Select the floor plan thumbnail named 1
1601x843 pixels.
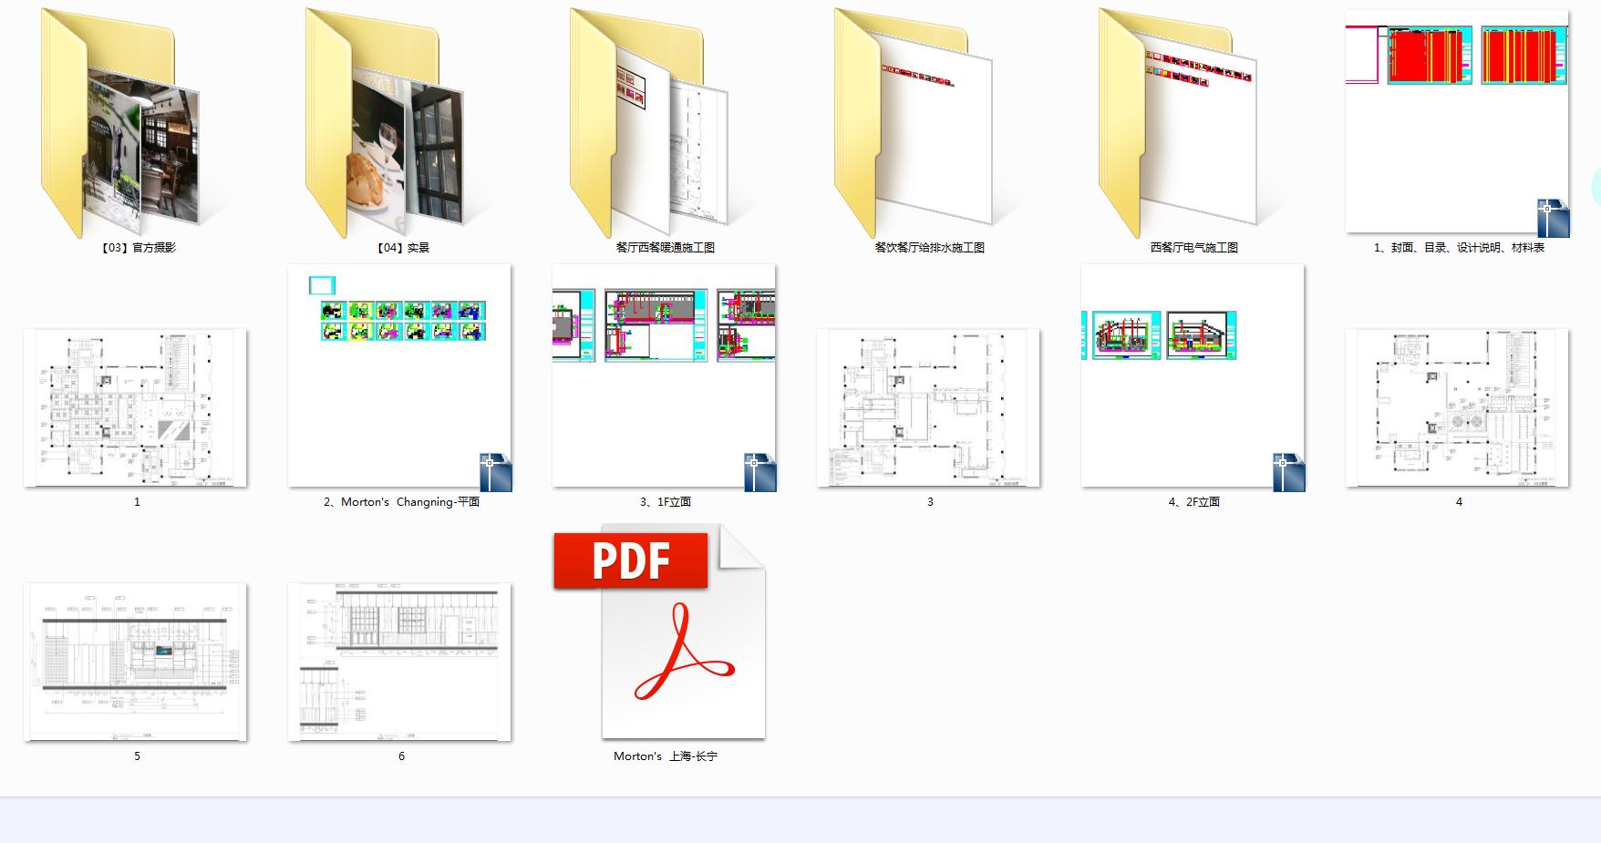pos(136,407)
